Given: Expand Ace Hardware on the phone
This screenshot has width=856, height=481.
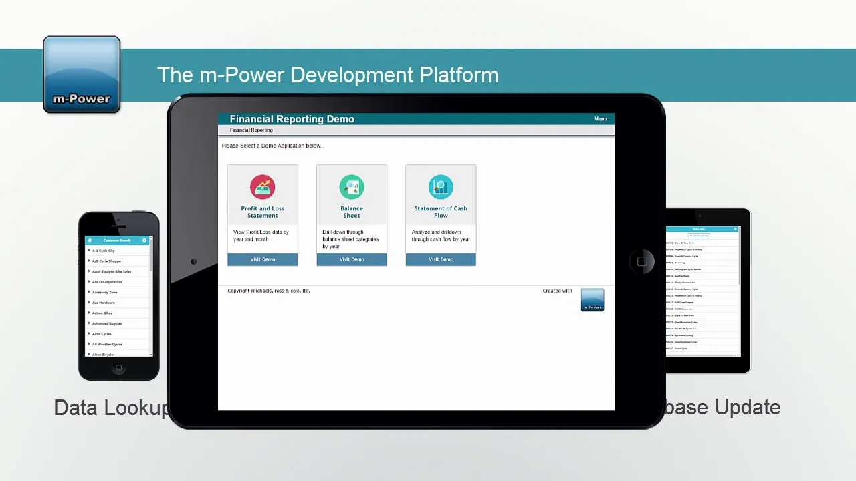Looking at the screenshot, I should click(117, 303).
